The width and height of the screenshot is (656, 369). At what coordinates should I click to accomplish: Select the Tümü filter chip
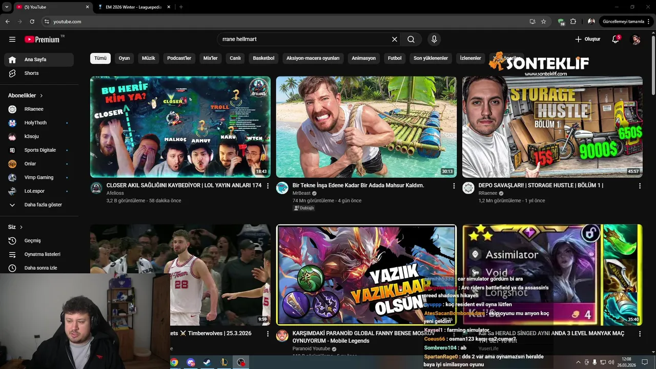tap(100, 58)
